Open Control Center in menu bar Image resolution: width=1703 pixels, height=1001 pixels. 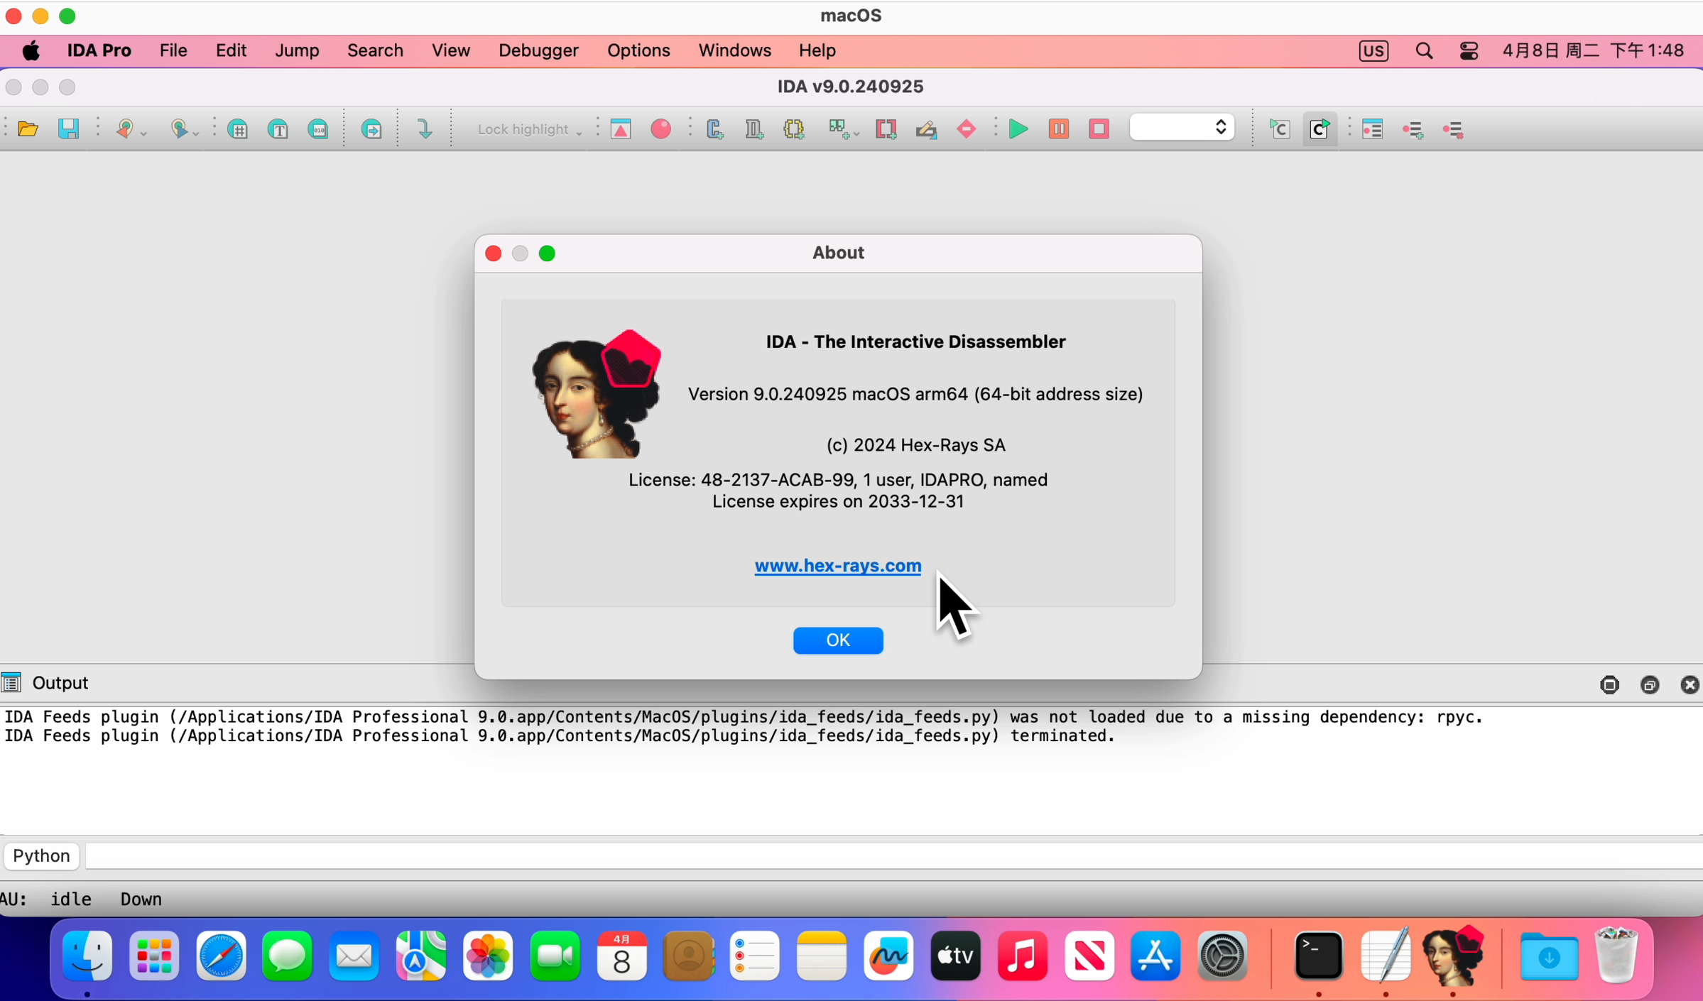click(x=1469, y=50)
